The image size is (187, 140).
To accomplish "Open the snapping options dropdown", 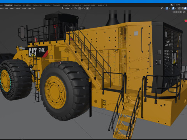I will tap(83, 8).
